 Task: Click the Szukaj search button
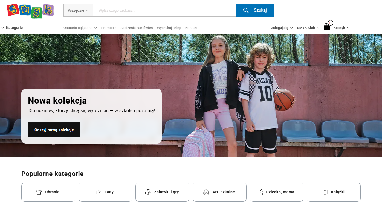coord(255,10)
